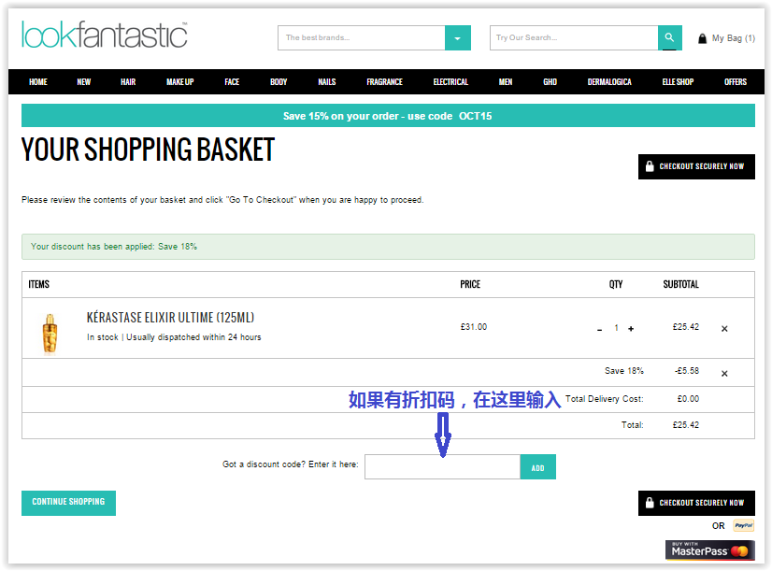Open the GHD menu item
Image resolution: width=772 pixels, height=571 pixels.
tap(550, 81)
